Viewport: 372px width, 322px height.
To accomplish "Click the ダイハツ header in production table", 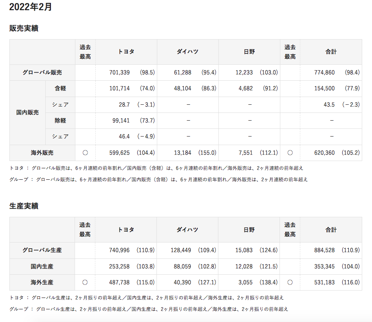I will click(187, 230).
